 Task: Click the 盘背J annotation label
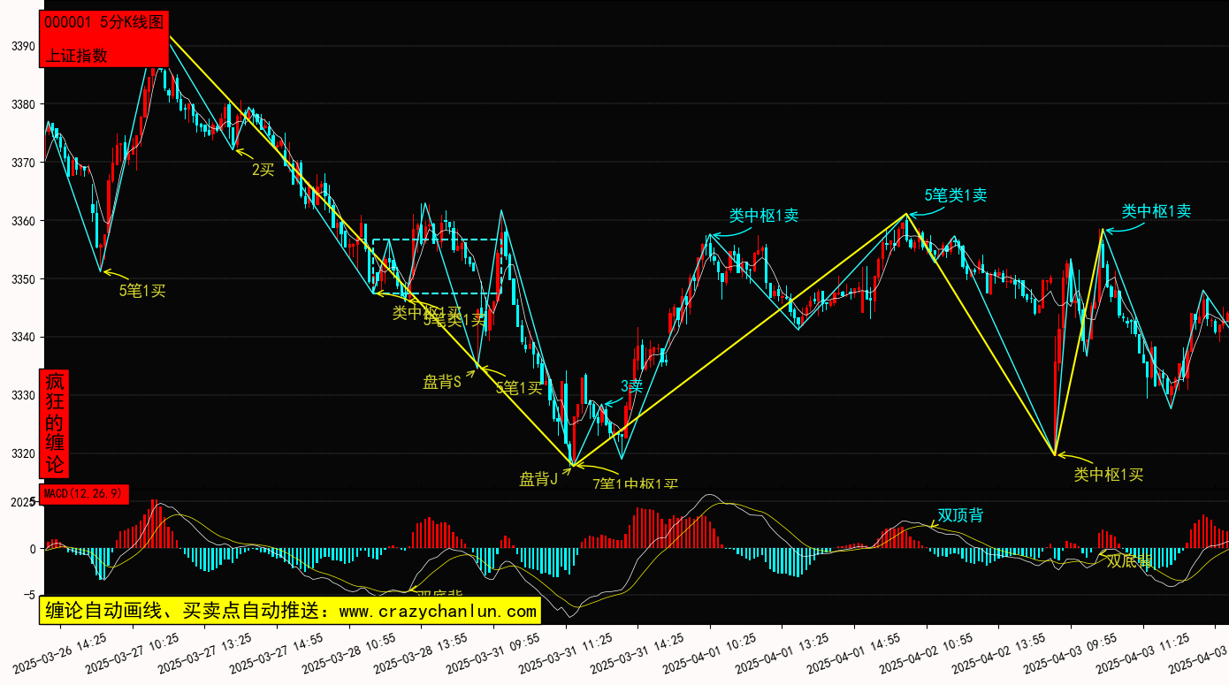[x=538, y=479]
